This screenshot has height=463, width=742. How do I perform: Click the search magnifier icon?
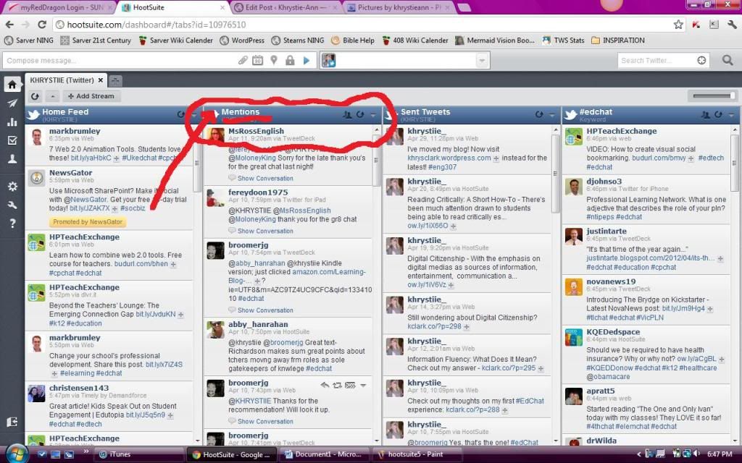click(x=728, y=60)
